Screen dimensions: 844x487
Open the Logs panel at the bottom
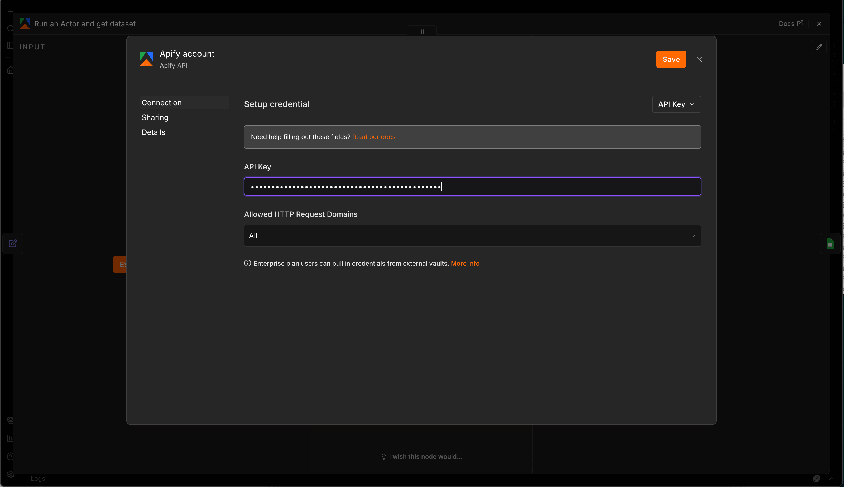(x=38, y=478)
